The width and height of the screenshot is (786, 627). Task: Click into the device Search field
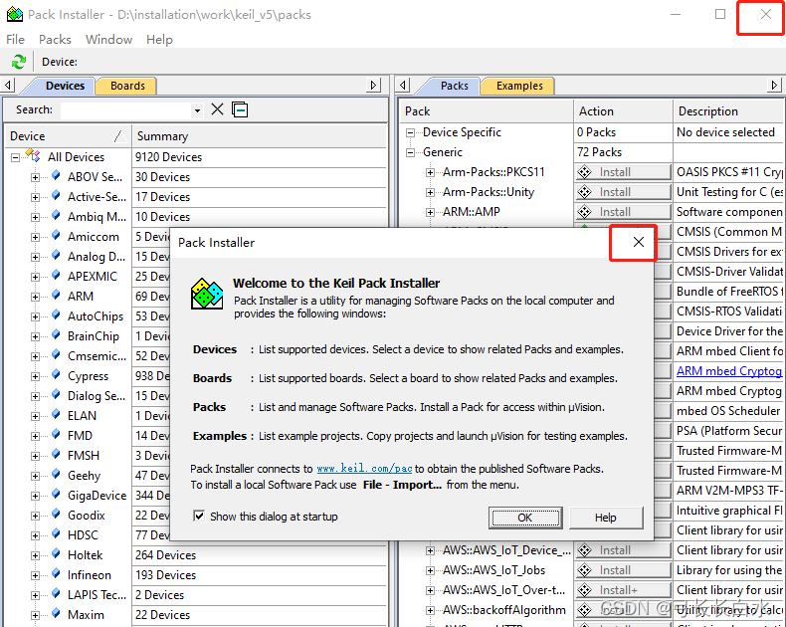(125, 109)
